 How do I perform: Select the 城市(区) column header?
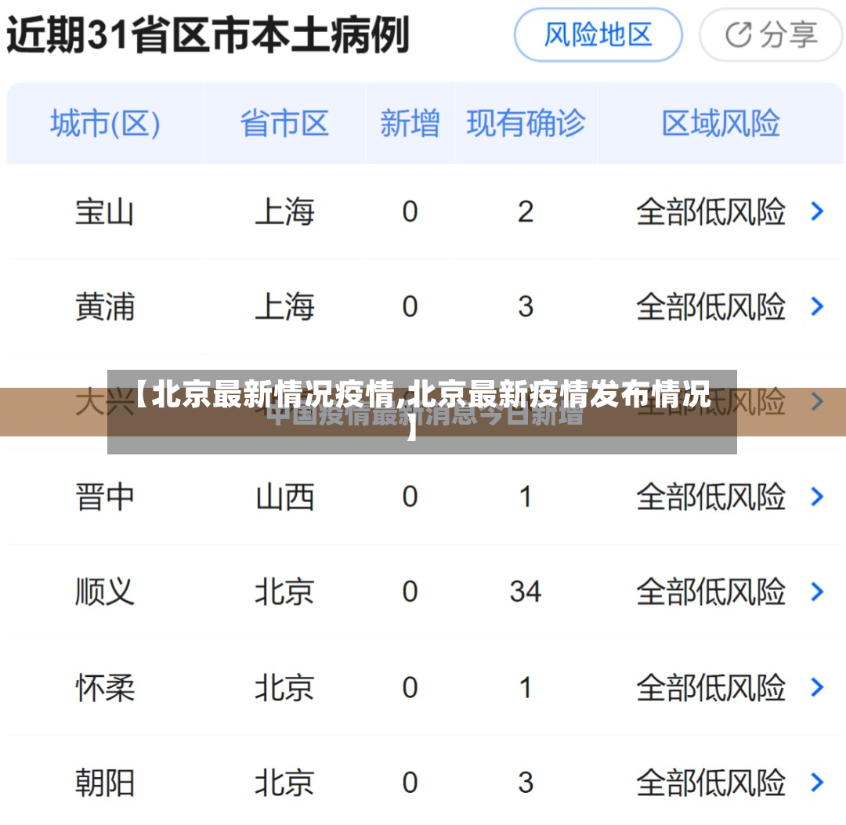[105, 123]
